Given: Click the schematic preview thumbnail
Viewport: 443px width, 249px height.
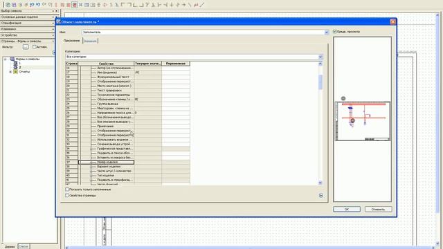Looking at the screenshot, I should click(363, 121).
